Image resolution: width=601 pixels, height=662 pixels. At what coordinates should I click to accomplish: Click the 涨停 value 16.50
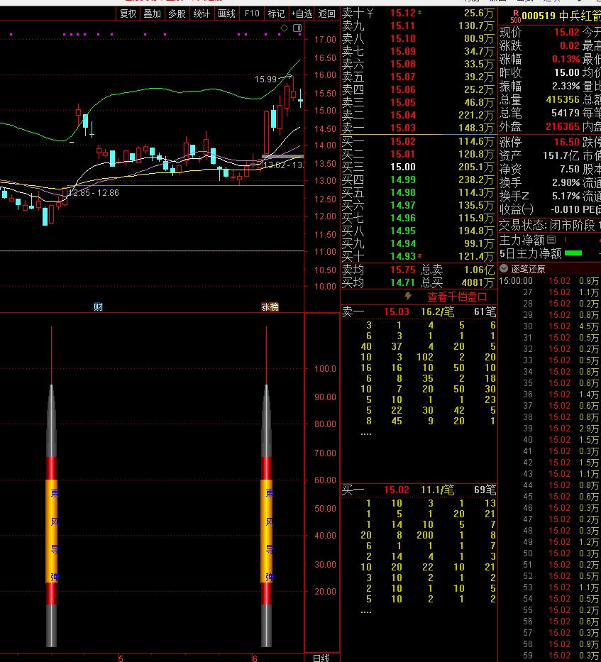pyautogui.click(x=567, y=142)
